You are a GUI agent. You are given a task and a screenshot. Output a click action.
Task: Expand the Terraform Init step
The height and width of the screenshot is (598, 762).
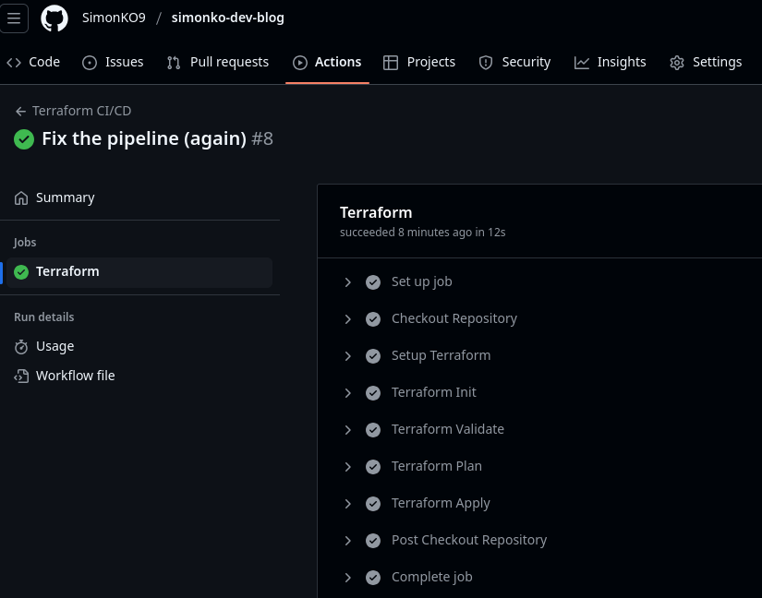coord(348,393)
